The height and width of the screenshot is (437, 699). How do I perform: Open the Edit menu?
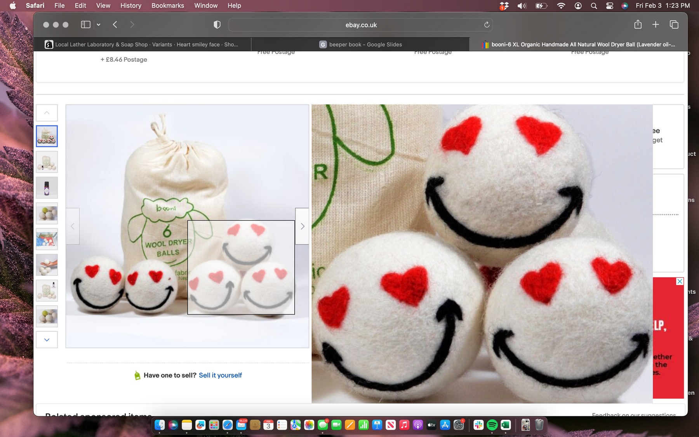[80, 5]
